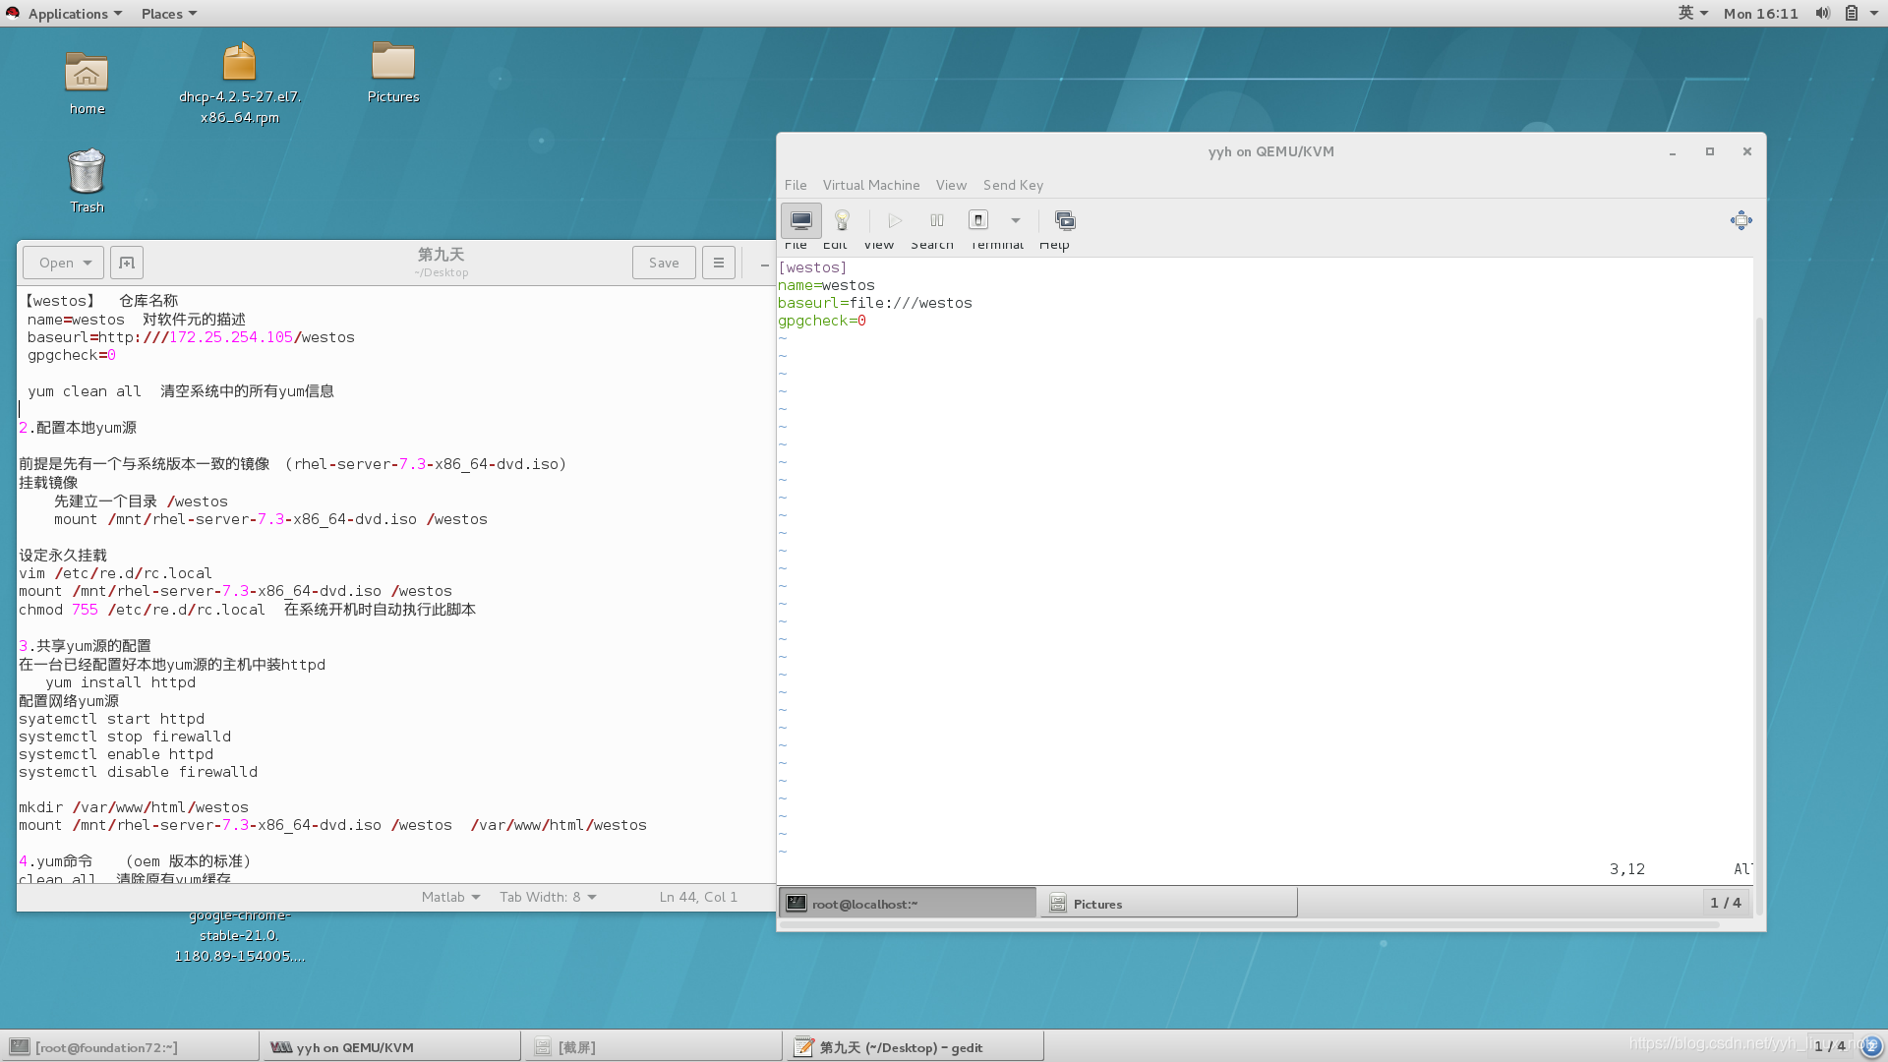The width and height of the screenshot is (1888, 1062).
Task: Open Pictures folder on desktop
Action: point(393,63)
